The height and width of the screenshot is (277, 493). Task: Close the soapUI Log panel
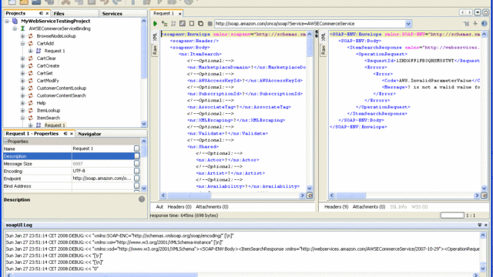pyautogui.click(x=486, y=225)
